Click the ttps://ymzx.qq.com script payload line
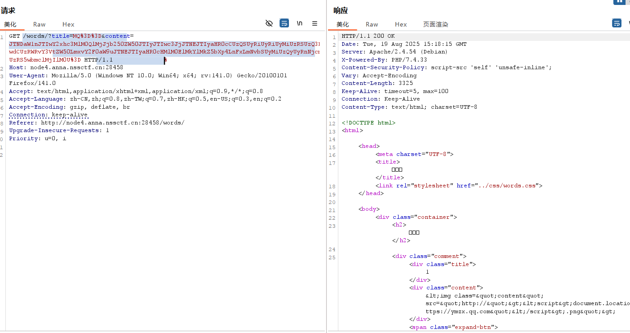Image resolution: width=630 pixels, height=333 pixels. point(521,311)
